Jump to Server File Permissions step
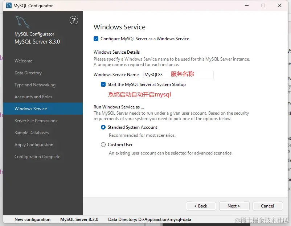 click(x=36, y=121)
